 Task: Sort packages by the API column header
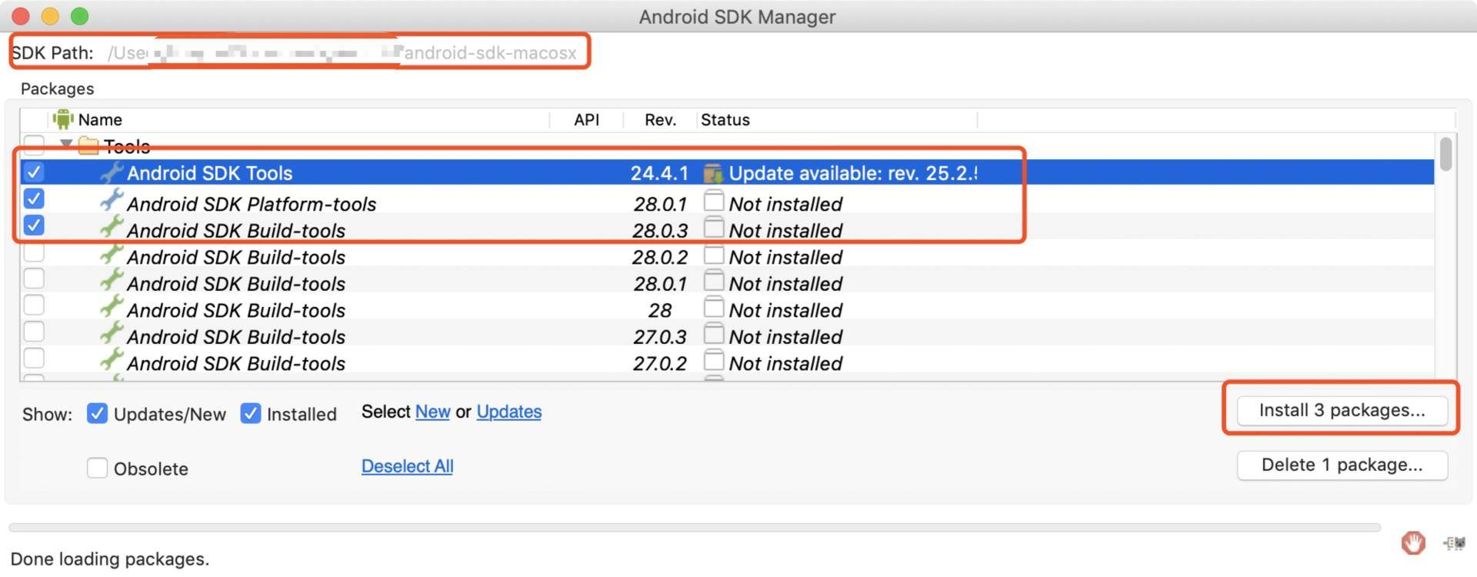coord(586,120)
